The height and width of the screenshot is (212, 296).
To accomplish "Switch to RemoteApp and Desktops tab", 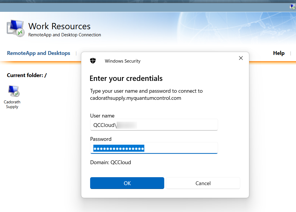I will (x=38, y=53).
